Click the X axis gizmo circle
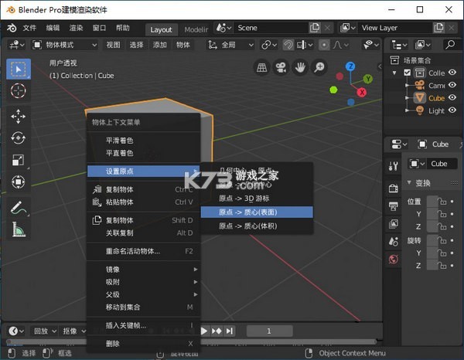This screenshot has height=360, width=464. 362,92
